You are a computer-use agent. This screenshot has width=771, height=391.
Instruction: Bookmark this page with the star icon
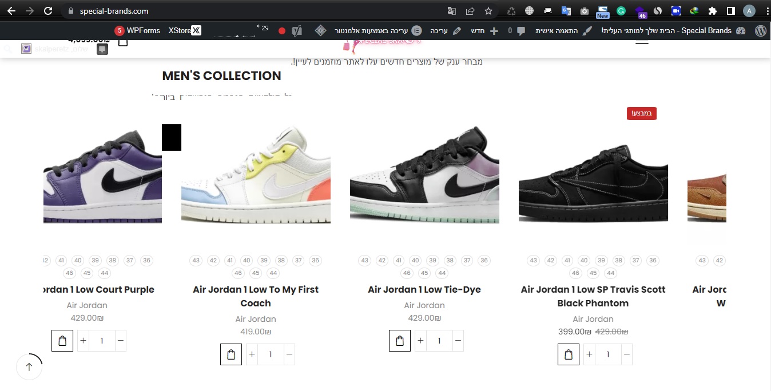[x=488, y=11]
